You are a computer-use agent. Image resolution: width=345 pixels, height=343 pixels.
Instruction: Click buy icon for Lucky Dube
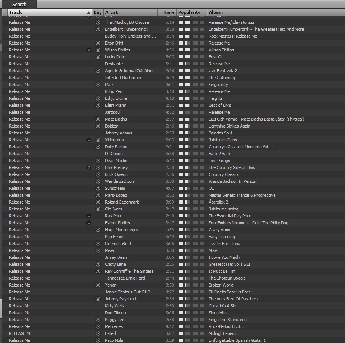pos(98,57)
